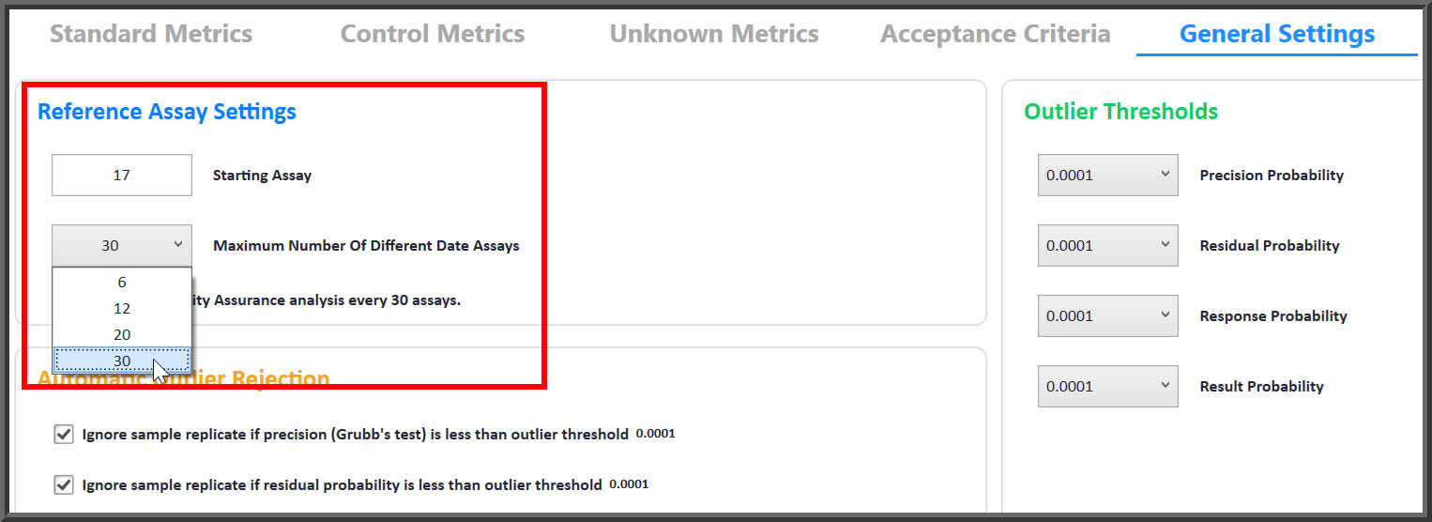Choose 6 from the open dropdown list
This screenshot has height=522, width=1432.
[x=122, y=283]
